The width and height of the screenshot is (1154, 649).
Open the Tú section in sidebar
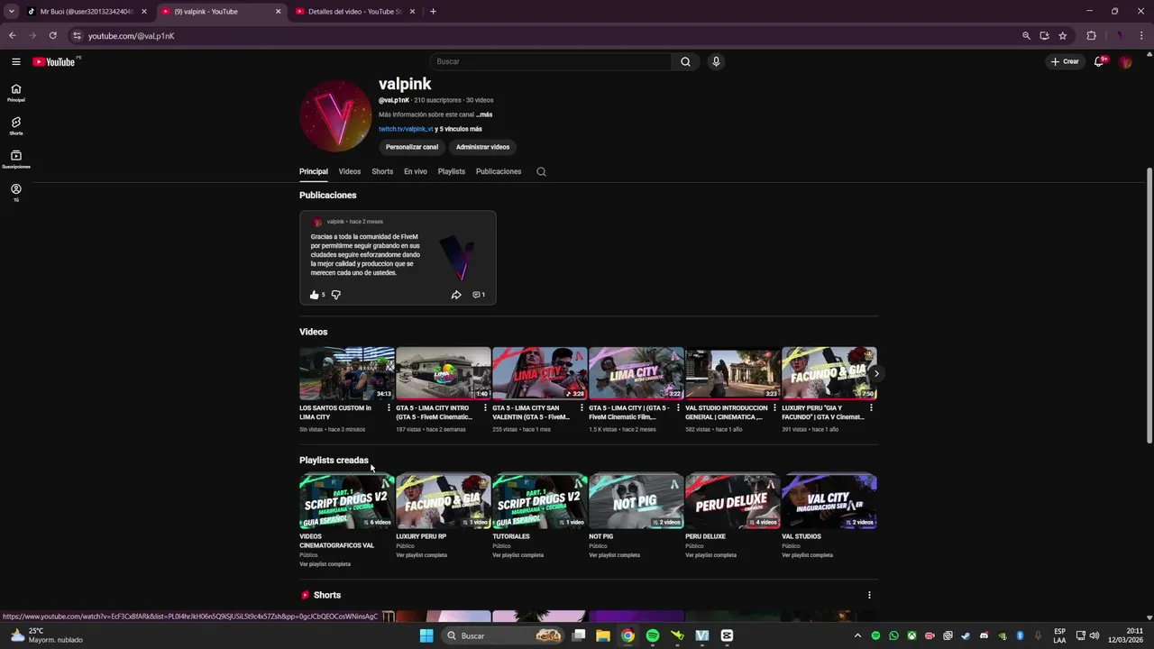[x=16, y=193]
